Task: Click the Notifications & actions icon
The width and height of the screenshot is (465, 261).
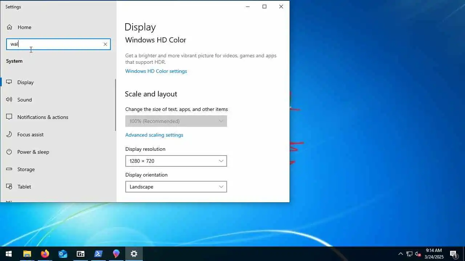Action: click(9, 117)
